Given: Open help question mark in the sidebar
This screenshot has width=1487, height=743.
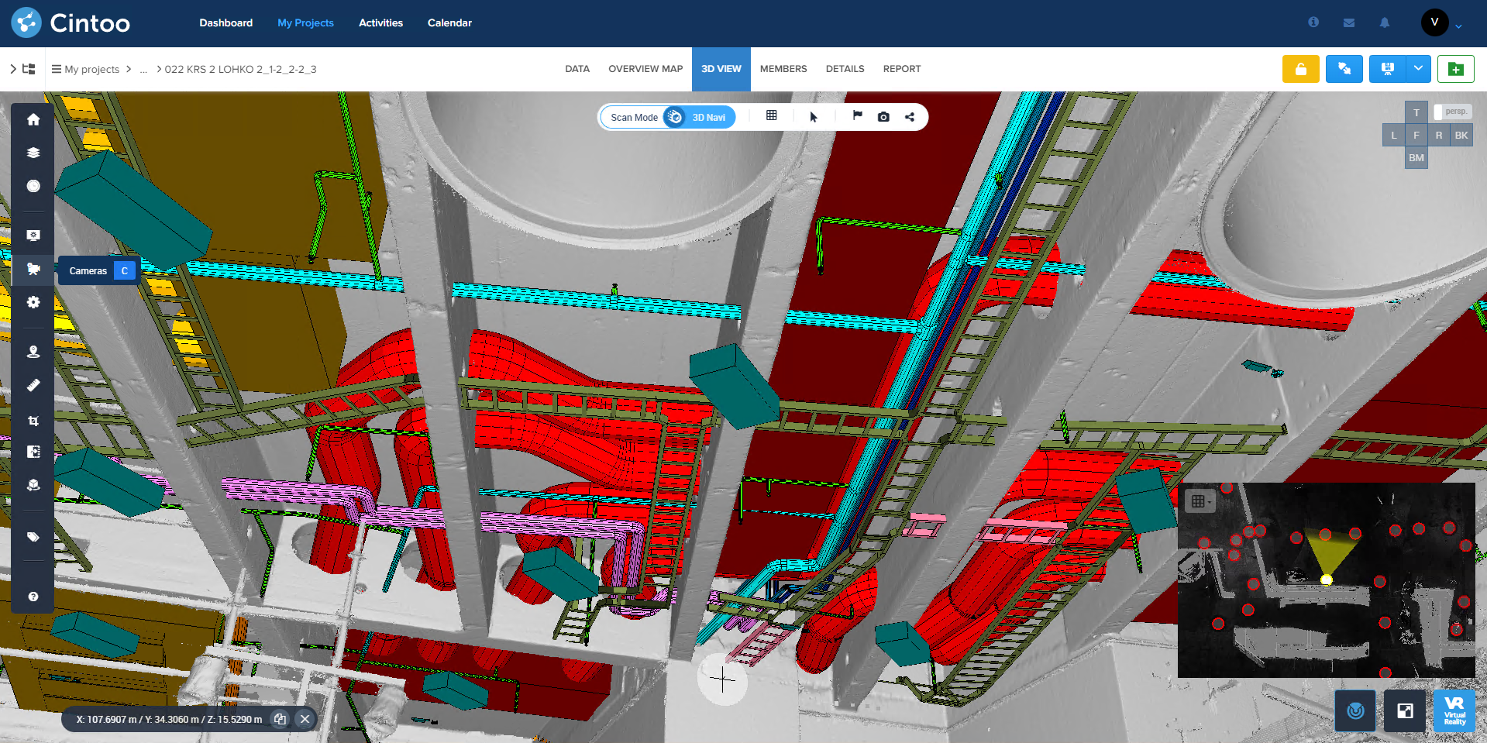Looking at the screenshot, I should [x=33, y=597].
